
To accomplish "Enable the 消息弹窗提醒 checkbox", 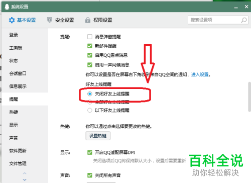I will click(90, 37).
